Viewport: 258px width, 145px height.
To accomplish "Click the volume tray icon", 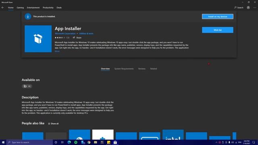I will click(233, 142).
